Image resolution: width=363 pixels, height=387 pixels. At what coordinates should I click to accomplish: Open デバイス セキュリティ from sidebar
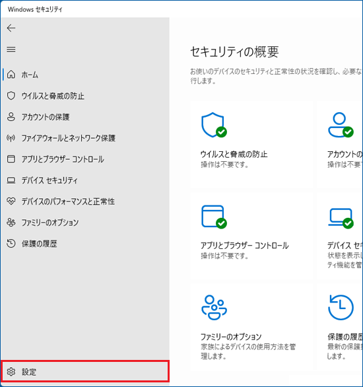point(85,180)
